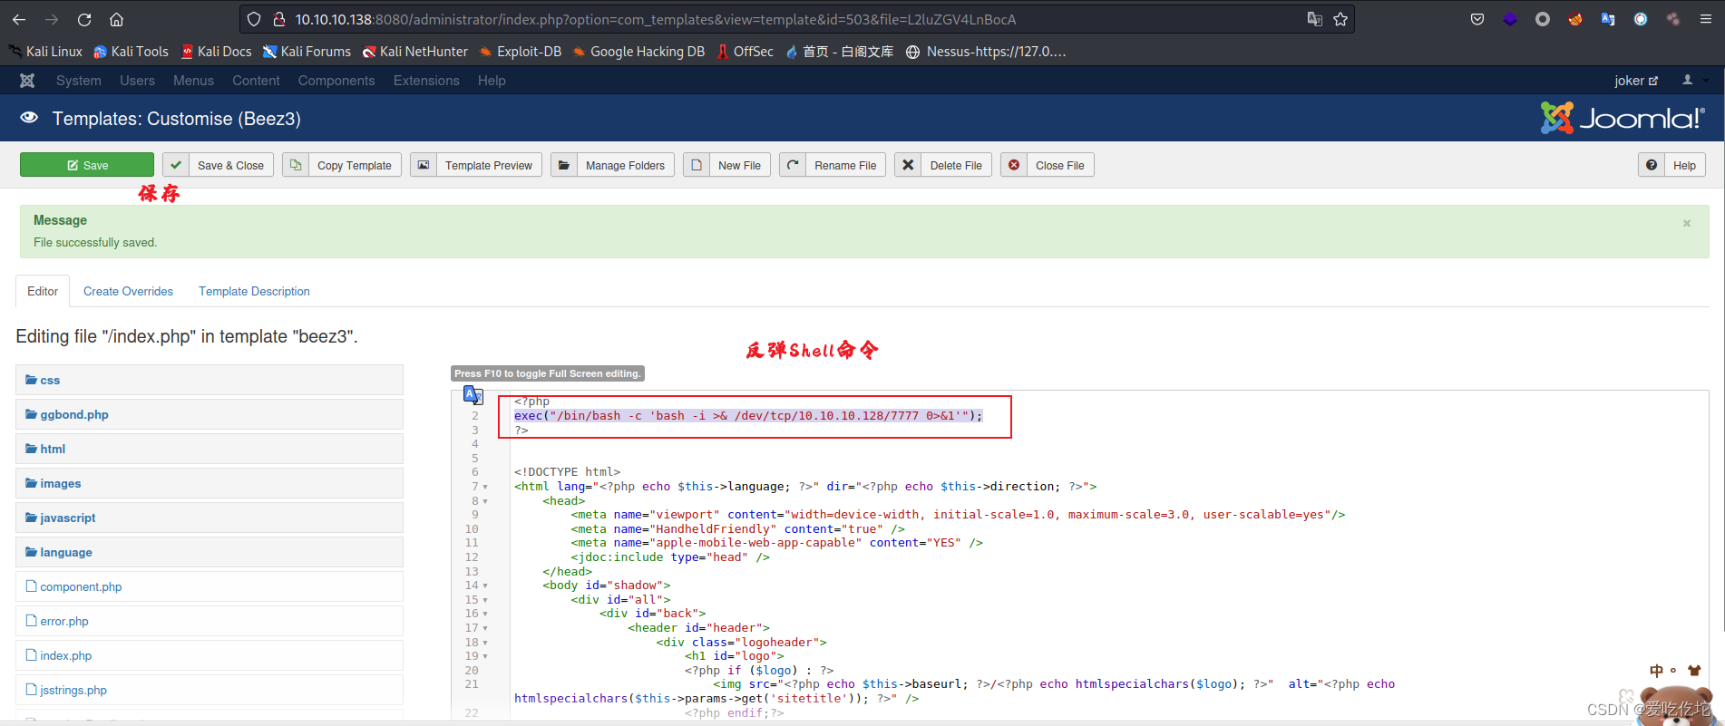
Task: Open the Menus menu
Action: pos(193,81)
